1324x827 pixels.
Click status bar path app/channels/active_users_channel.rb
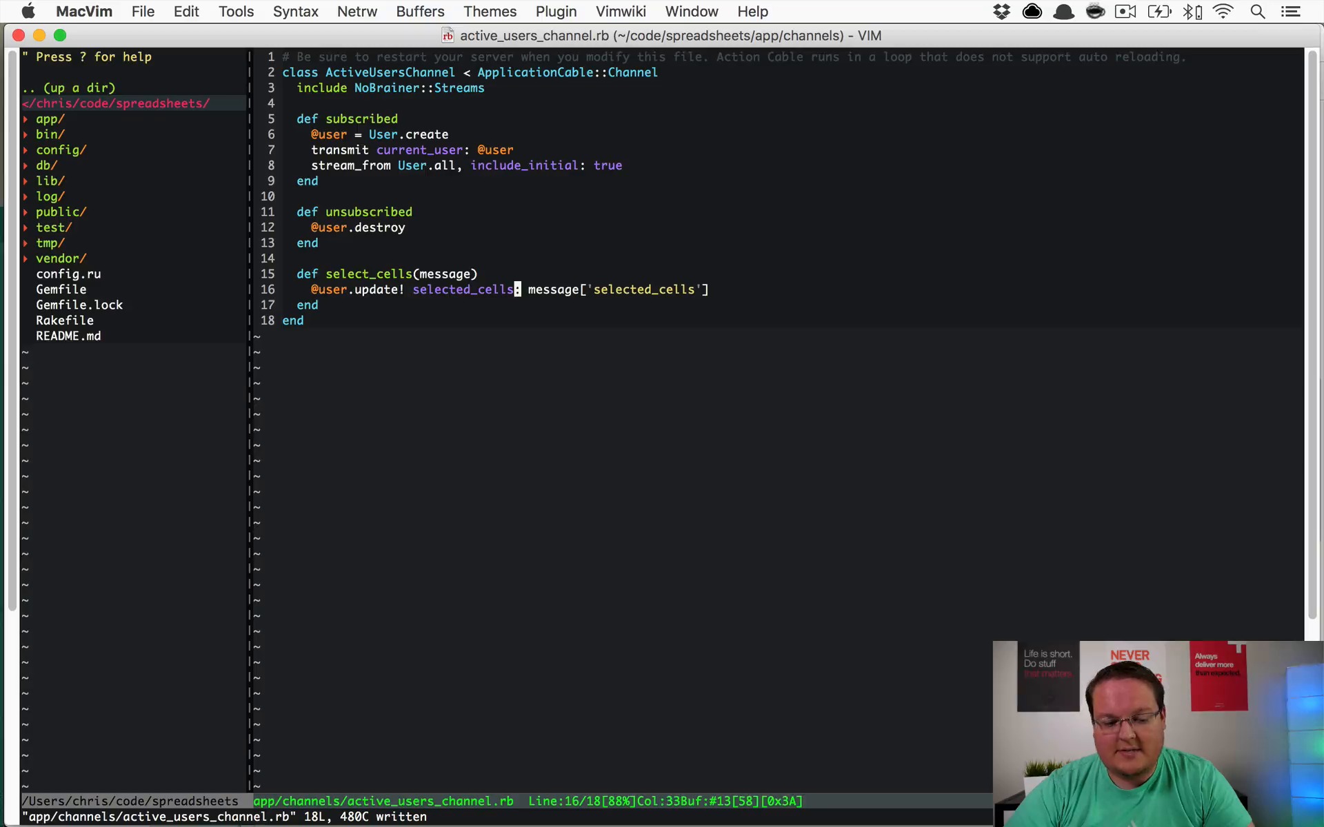click(383, 802)
